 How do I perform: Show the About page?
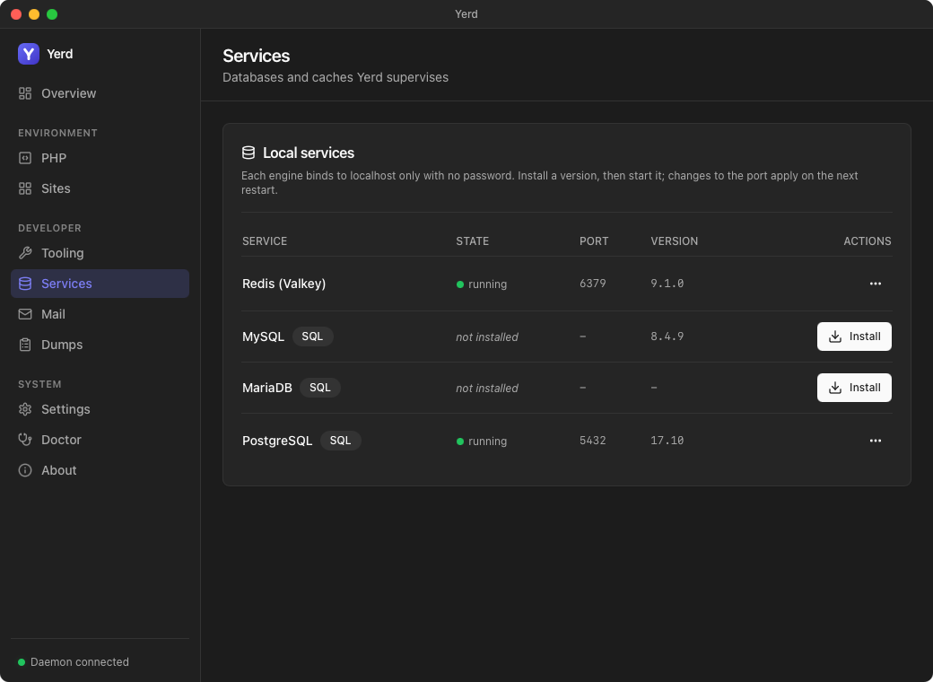(x=100, y=470)
